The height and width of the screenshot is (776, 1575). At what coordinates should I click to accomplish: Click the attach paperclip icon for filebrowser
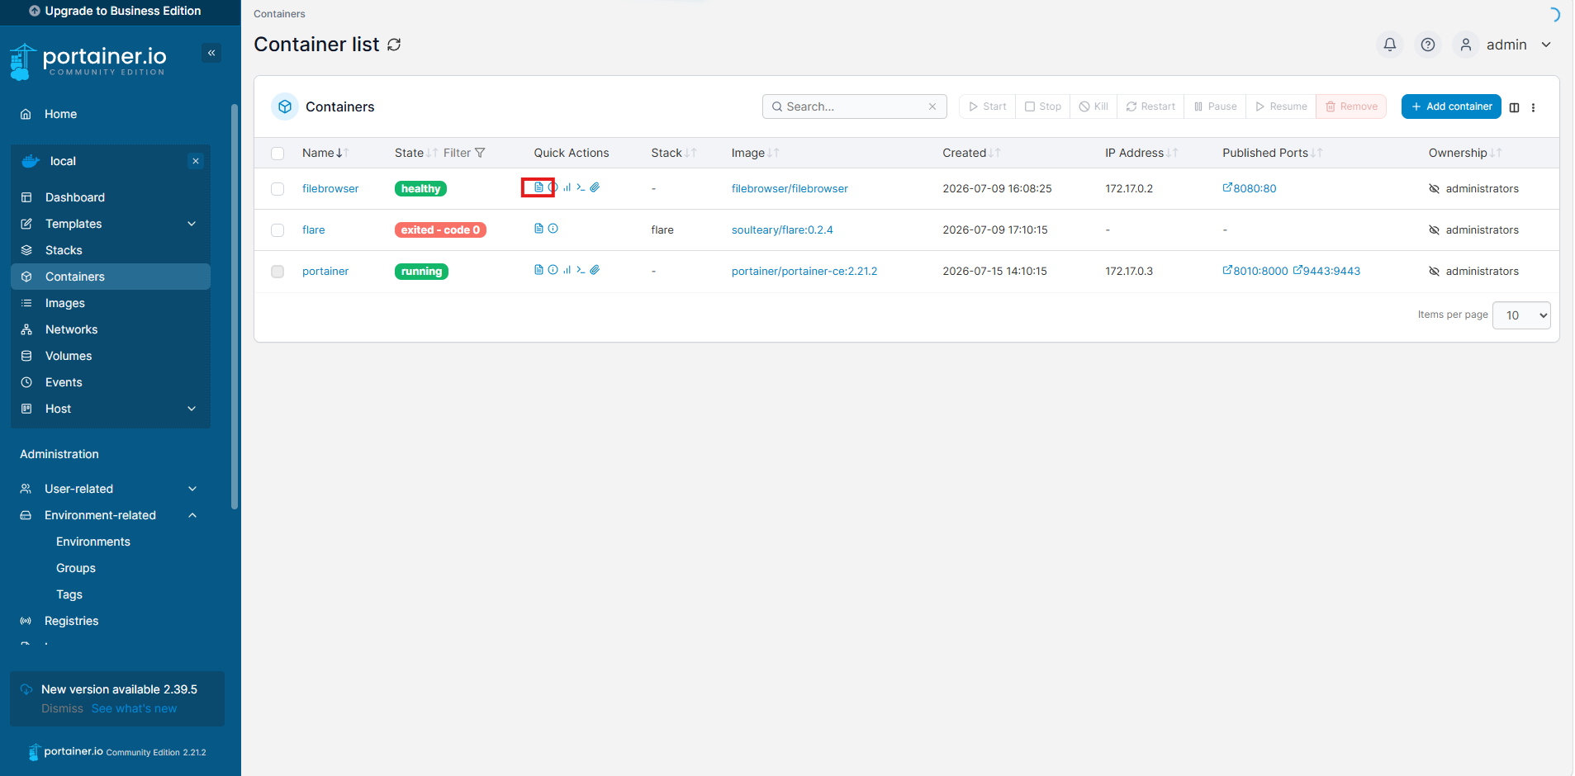tap(595, 187)
